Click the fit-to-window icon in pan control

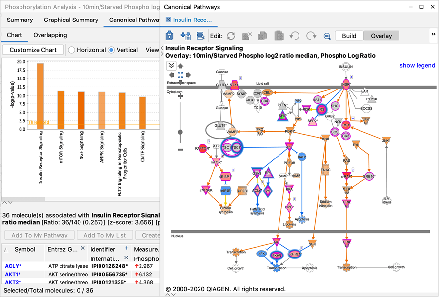(x=180, y=75)
